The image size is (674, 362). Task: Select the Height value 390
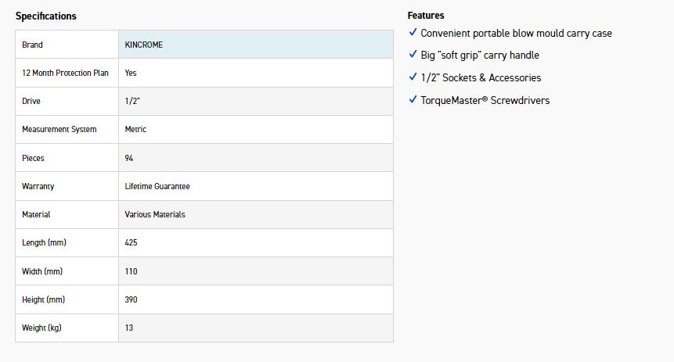pos(132,299)
